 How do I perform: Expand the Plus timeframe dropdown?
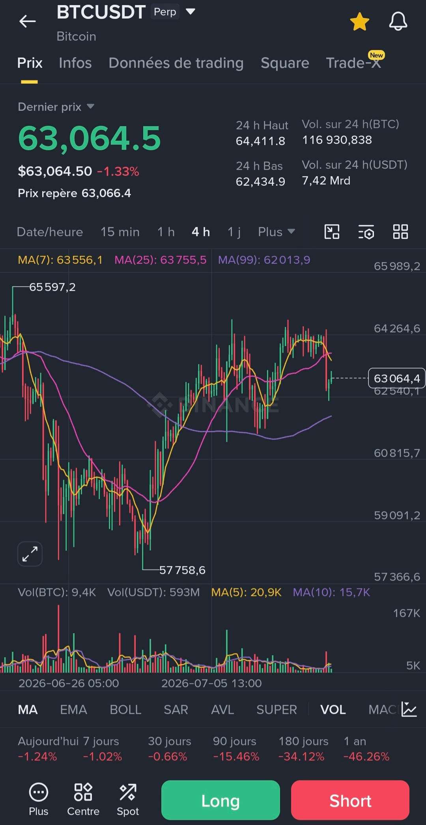[277, 232]
